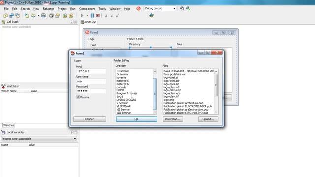Open dropdown arrow next to Open Project
The height and width of the screenshot is (177, 315).
click(x=38, y=15)
